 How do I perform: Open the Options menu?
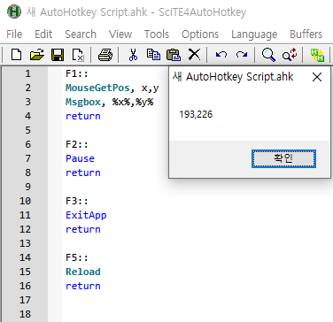[200, 34]
